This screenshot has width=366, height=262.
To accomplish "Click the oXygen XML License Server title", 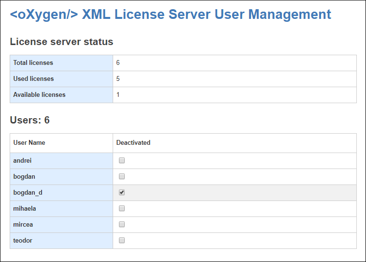I will click(x=170, y=15).
